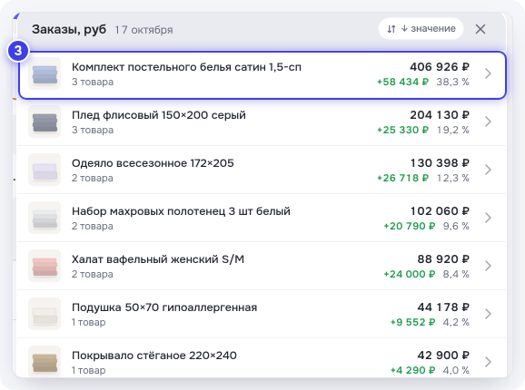525x390 pixels.
Task: Click the 130 398 ₽ order amount
Action: 440,163
